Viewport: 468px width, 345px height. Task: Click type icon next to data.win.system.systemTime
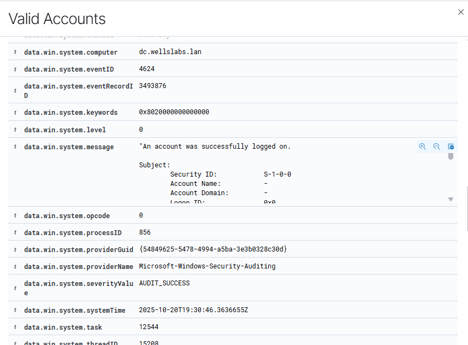coord(15,311)
